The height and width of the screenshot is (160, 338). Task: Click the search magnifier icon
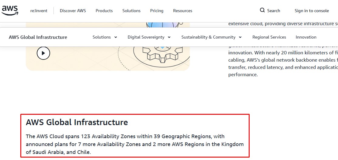262,10
